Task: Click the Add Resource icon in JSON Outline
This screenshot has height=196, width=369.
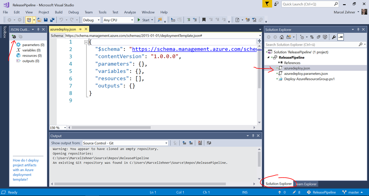Action: (x=14, y=37)
